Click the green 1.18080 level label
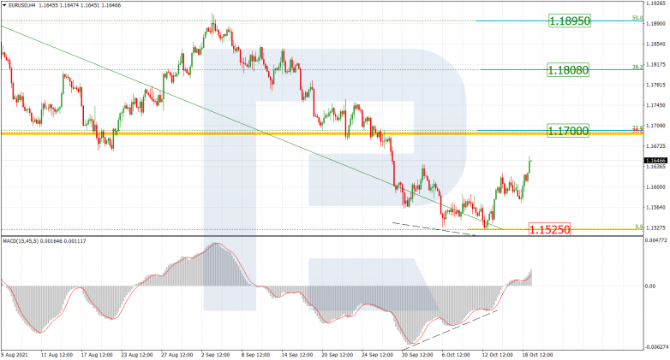The width and height of the screenshot is (670, 360). click(568, 70)
